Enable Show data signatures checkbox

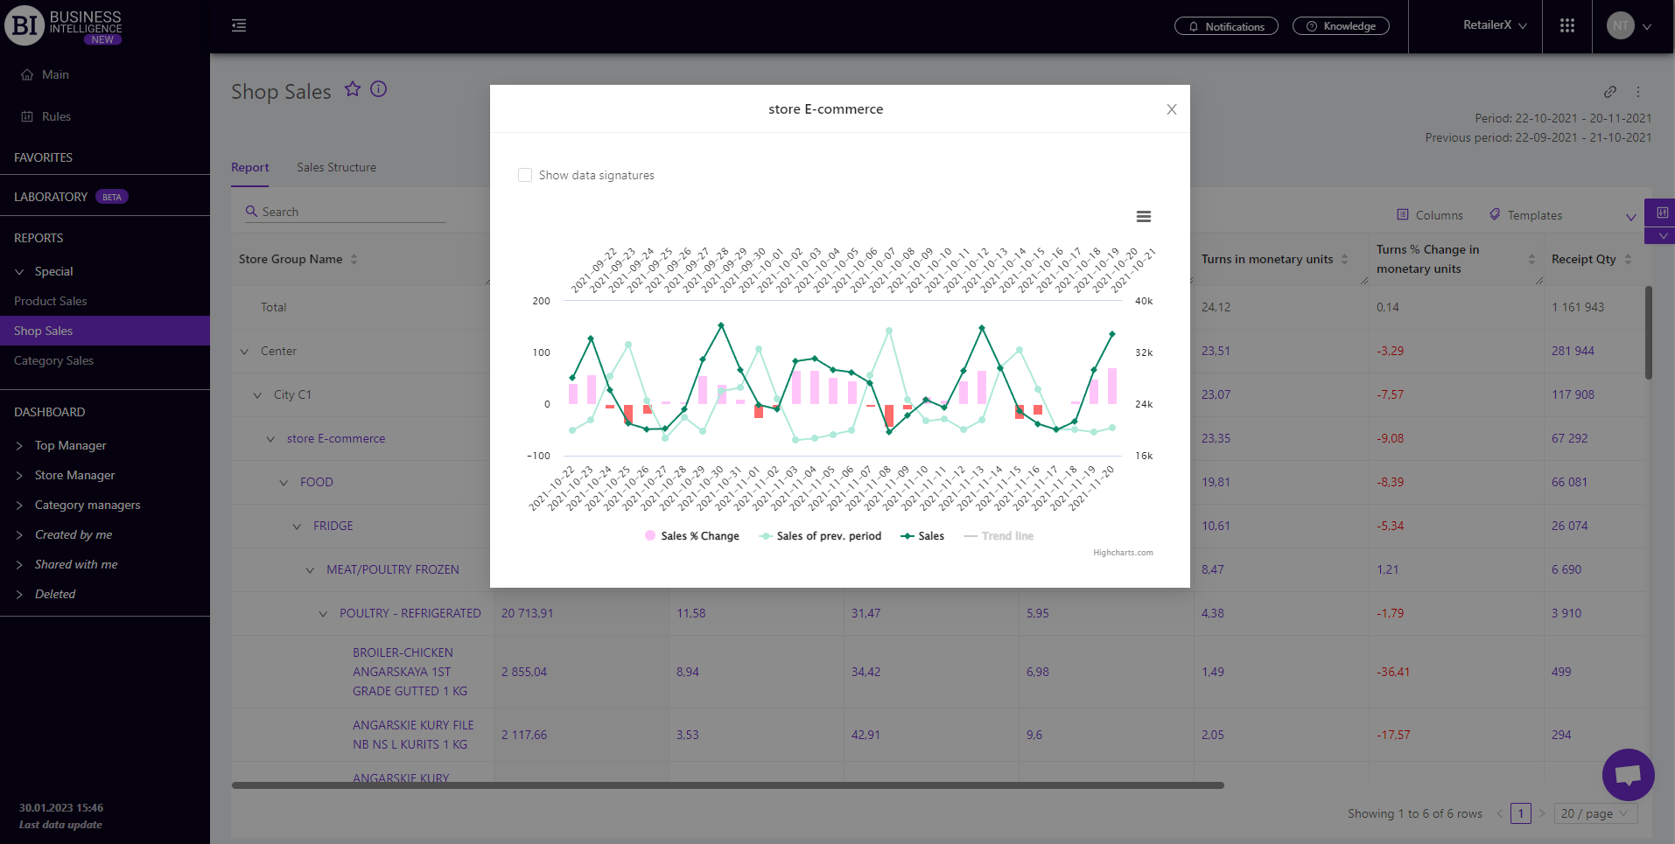pyautogui.click(x=525, y=175)
